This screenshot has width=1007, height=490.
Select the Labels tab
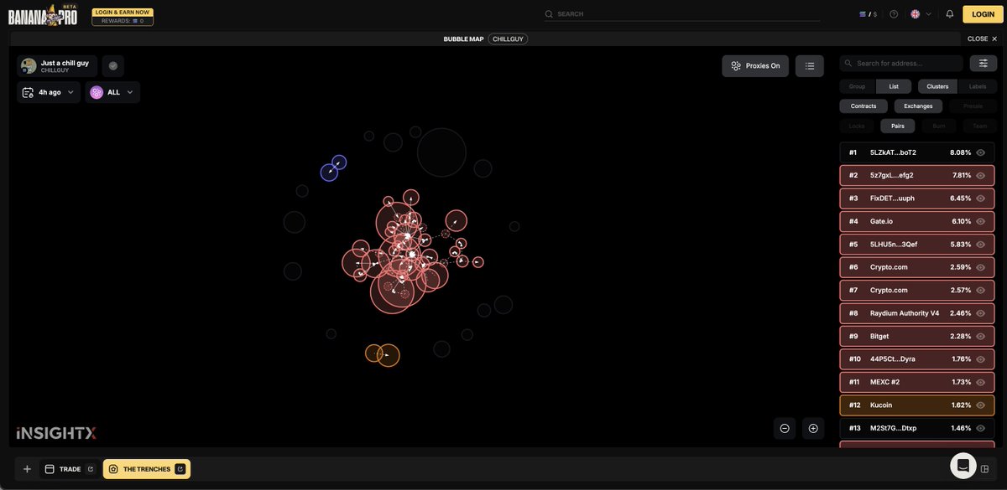978,86
